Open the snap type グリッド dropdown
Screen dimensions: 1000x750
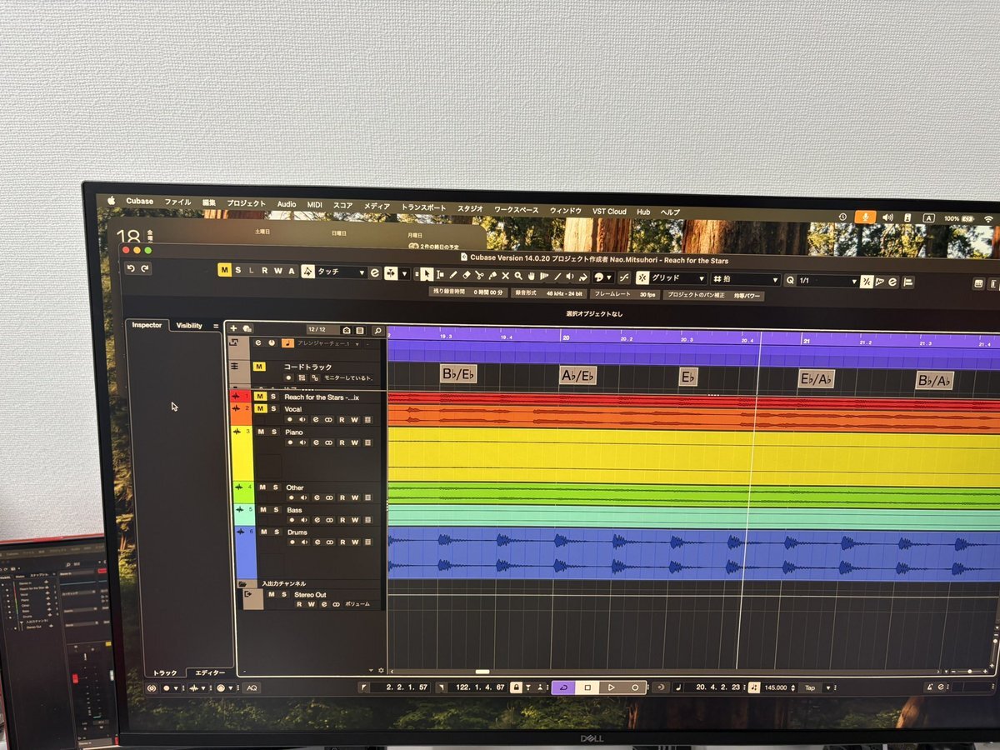[677, 278]
